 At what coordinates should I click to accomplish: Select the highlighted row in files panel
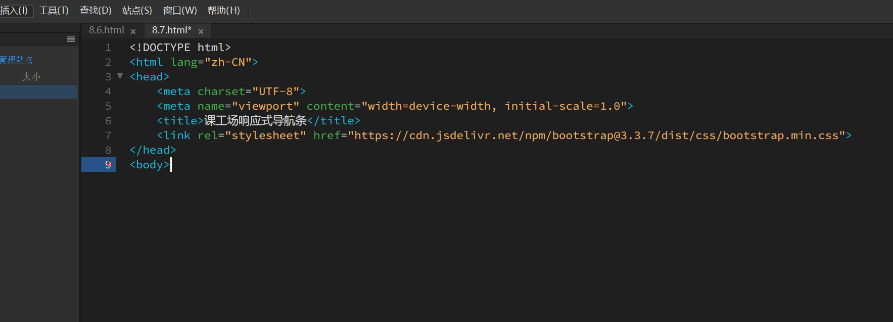(x=38, y=91)
